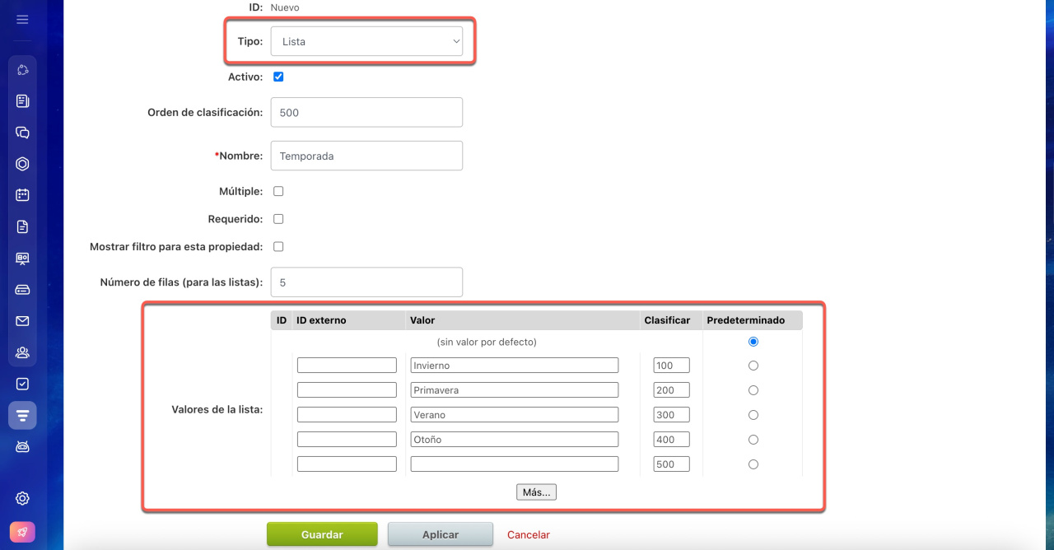1054x550 pixels.
Task: Open the tasks checkmark icon in sidebar
Action: tap(22, 384)
